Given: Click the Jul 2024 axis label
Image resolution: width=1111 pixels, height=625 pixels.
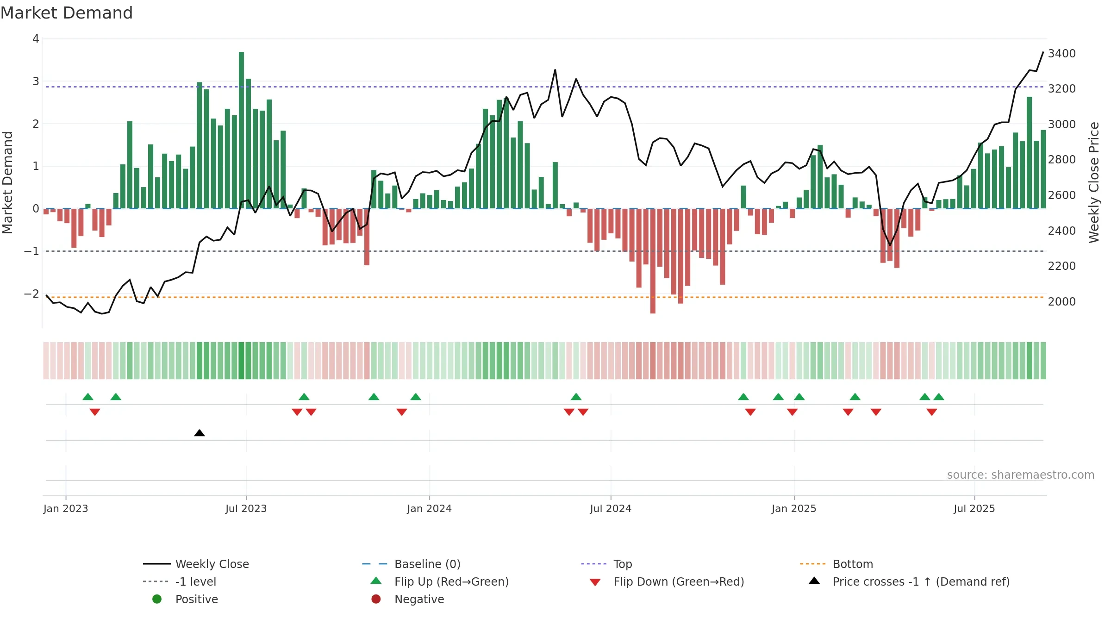Looking at the screenshot, I should tap(611, 508).
